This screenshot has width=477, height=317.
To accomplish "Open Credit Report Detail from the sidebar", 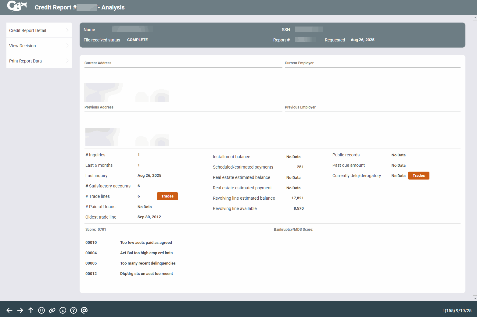I will coord(28,30).
